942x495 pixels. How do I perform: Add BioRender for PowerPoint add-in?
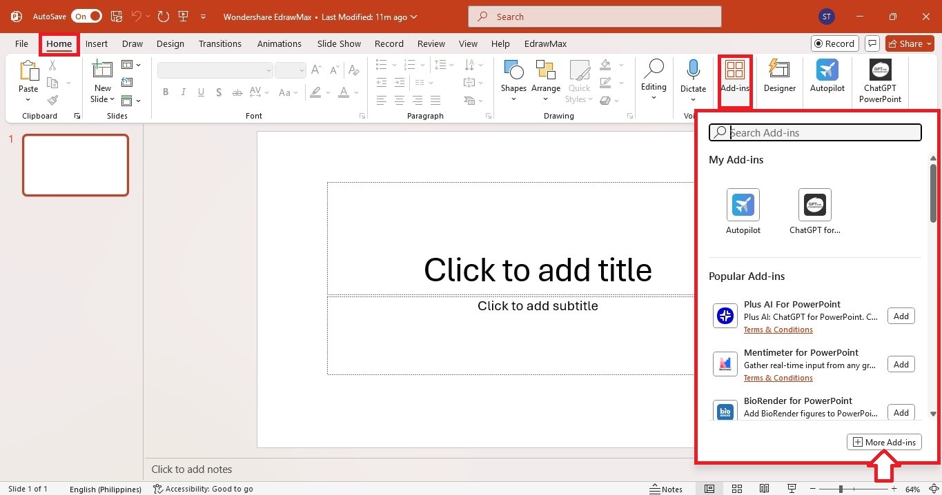coord(901,412)
